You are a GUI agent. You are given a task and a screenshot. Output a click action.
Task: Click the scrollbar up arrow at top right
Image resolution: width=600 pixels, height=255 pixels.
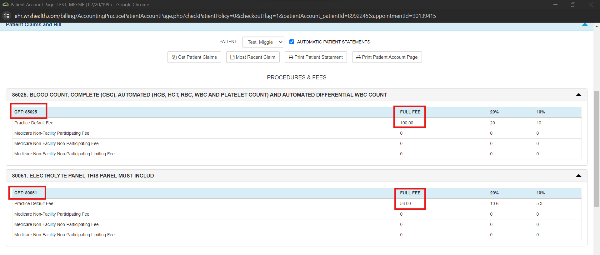[597, 27]
